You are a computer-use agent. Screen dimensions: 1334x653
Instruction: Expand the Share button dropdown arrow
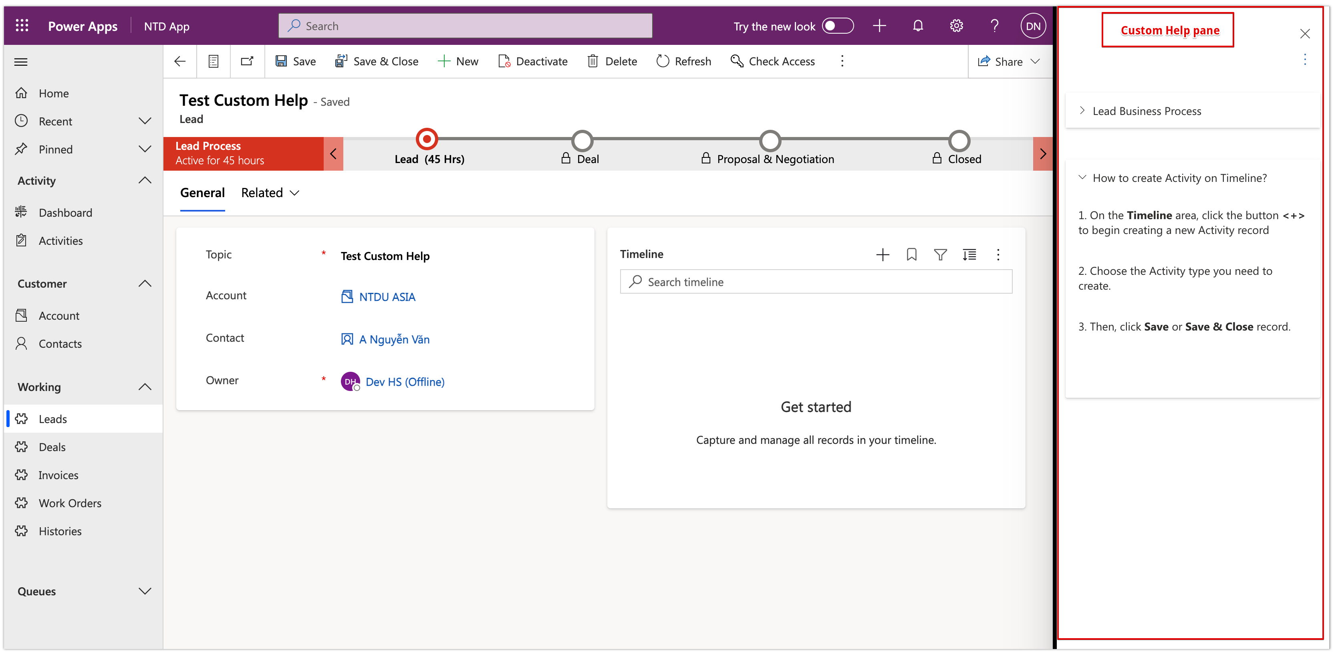coord(1035,61)
